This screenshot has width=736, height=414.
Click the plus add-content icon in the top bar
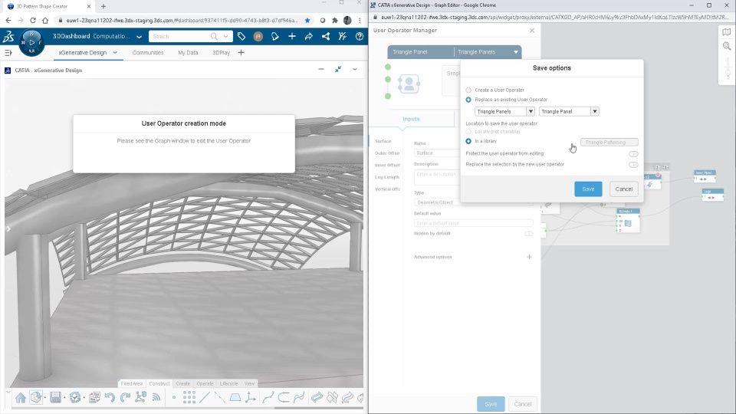(291, 36)
